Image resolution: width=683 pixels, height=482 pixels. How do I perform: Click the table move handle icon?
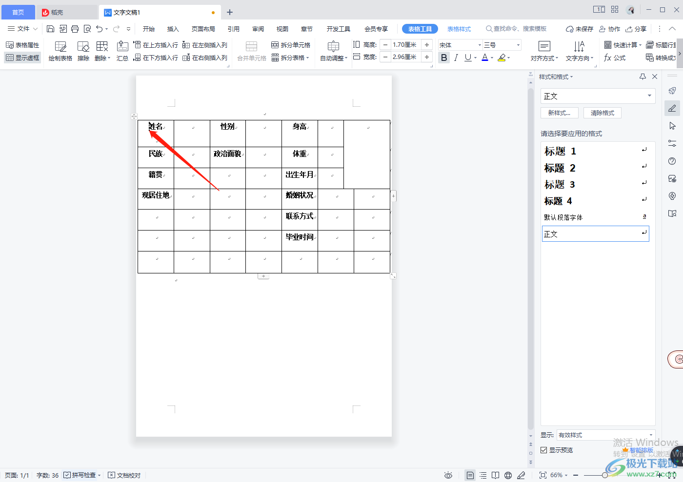(134, 116)
